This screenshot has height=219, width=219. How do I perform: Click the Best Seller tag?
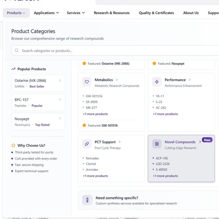(37, 86)
